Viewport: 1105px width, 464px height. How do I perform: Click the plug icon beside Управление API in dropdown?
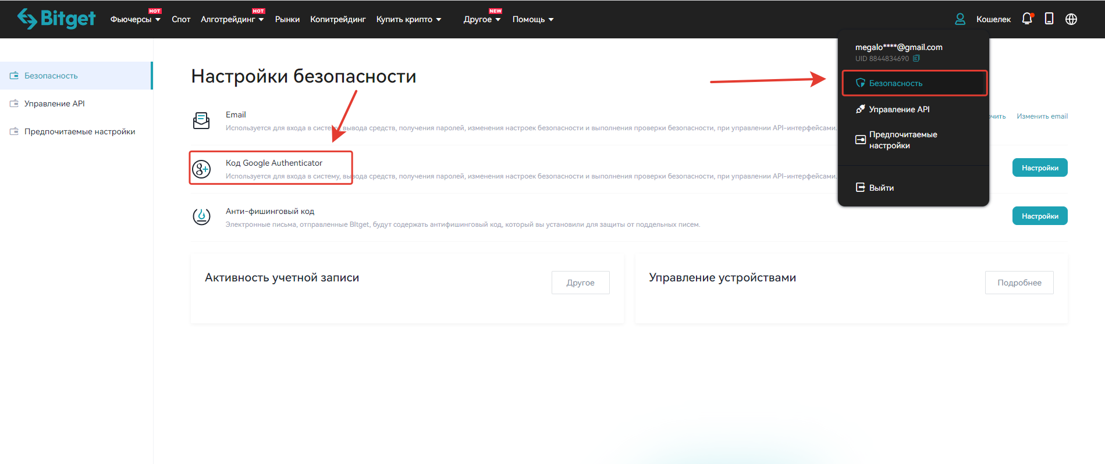tap(861, 109)
